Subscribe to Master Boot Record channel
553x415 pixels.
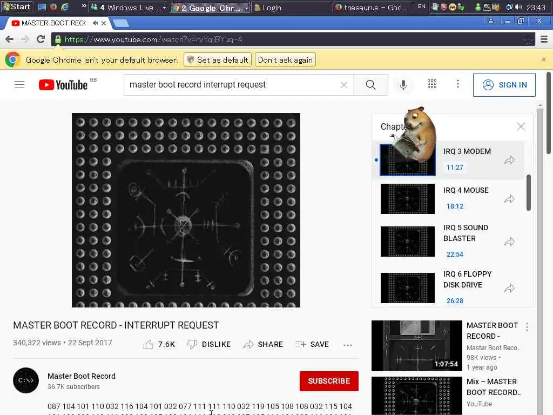(x=329, y=381)
